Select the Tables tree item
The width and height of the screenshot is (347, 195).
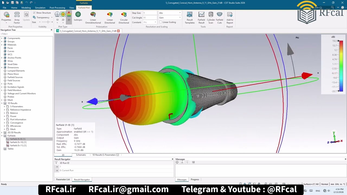tap(11, 149)
